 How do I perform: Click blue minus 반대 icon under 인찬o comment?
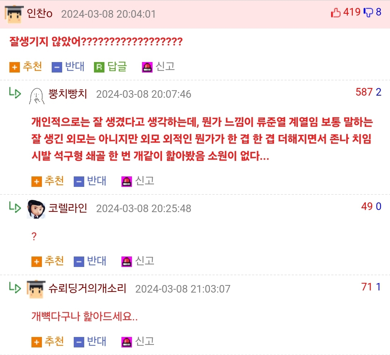click(x=57, y=67)
